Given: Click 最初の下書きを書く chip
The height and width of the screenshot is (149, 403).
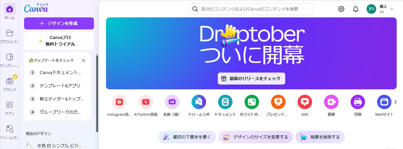Looking at the screenshot, I should [x=187, y=137].
